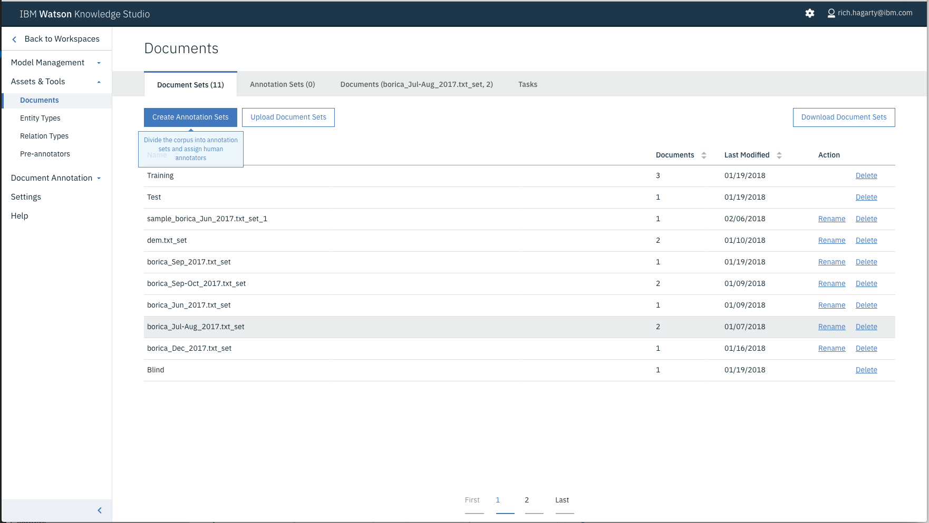Go to the First pagination page
Screen dimensions: 929x523
pyautogui.click(x=472, y=500)
